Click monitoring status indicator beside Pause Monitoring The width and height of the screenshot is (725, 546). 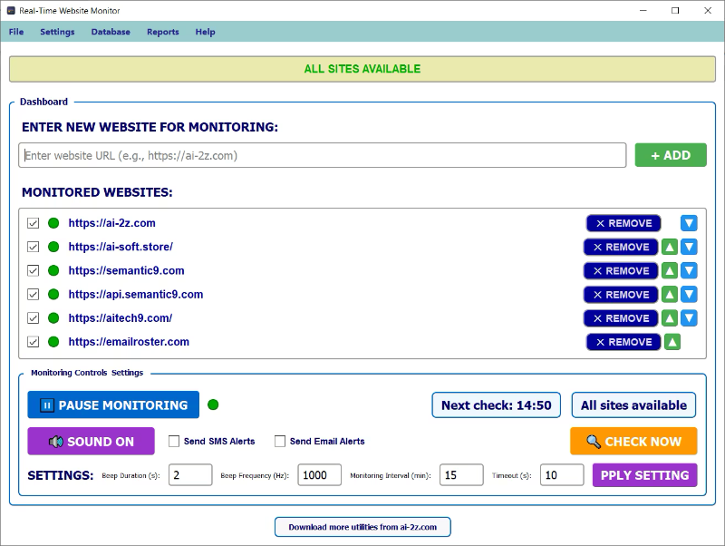213,405
